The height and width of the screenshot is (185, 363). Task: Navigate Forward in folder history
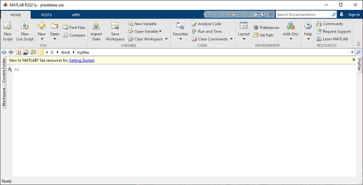11,52
